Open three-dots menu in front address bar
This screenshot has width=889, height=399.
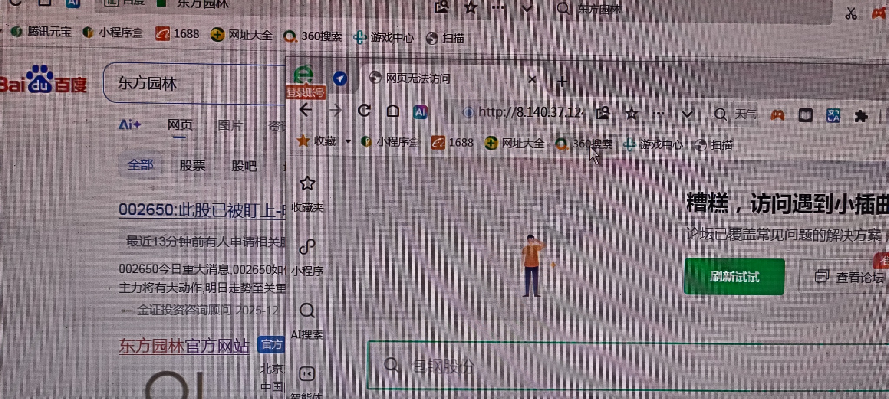click(x=659, y=114)
